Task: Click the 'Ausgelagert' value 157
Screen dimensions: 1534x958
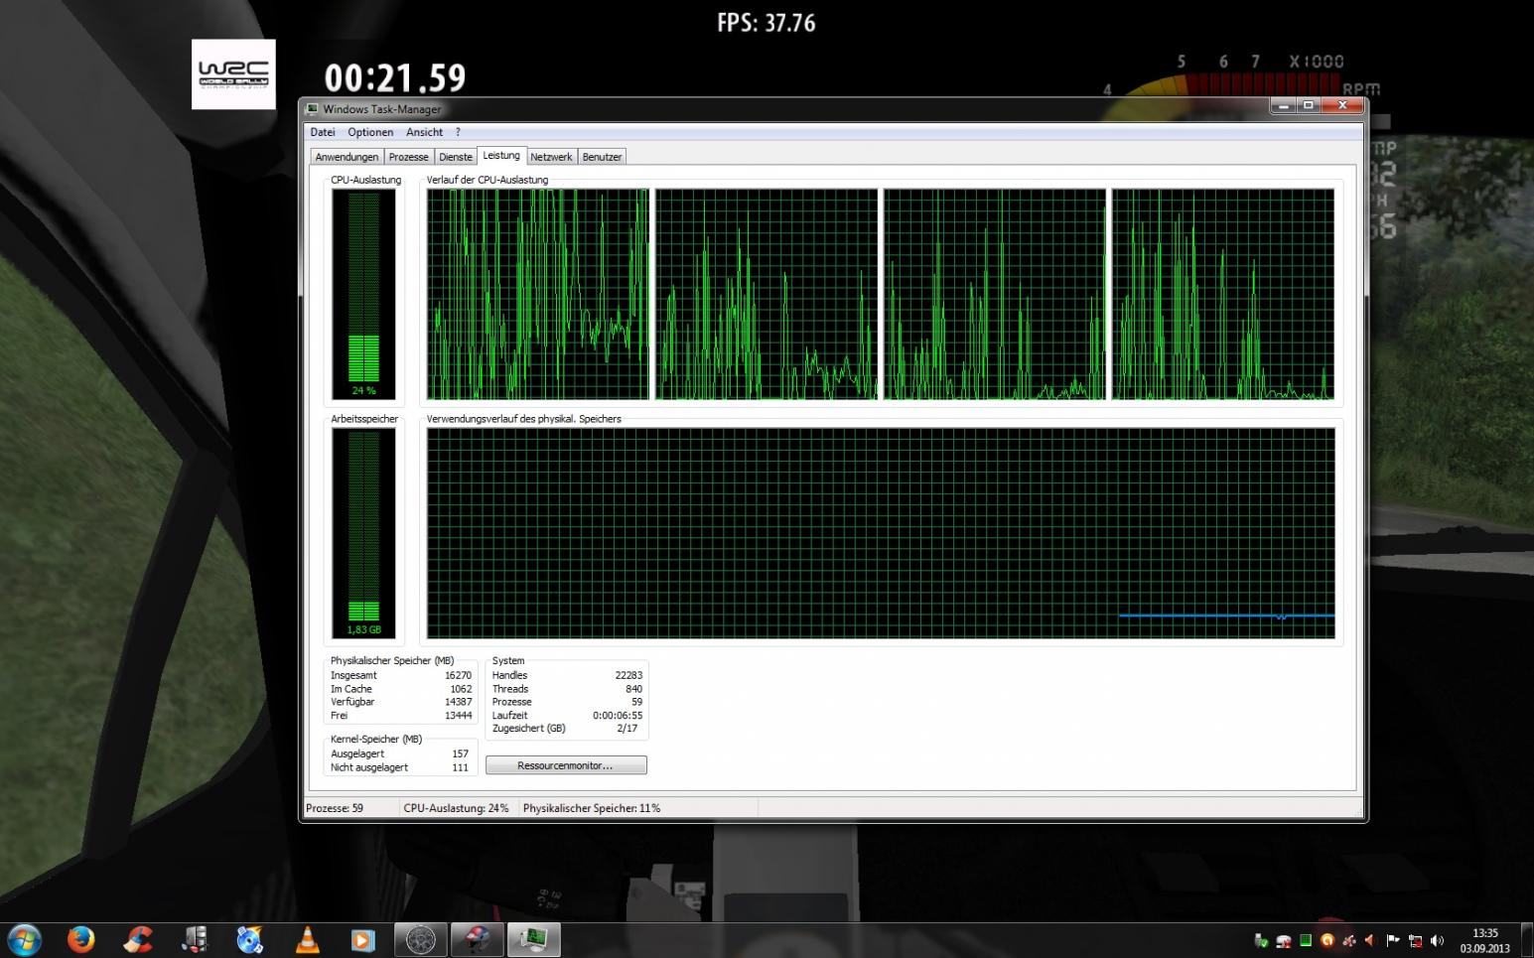Action: click(x=460, y=753)
